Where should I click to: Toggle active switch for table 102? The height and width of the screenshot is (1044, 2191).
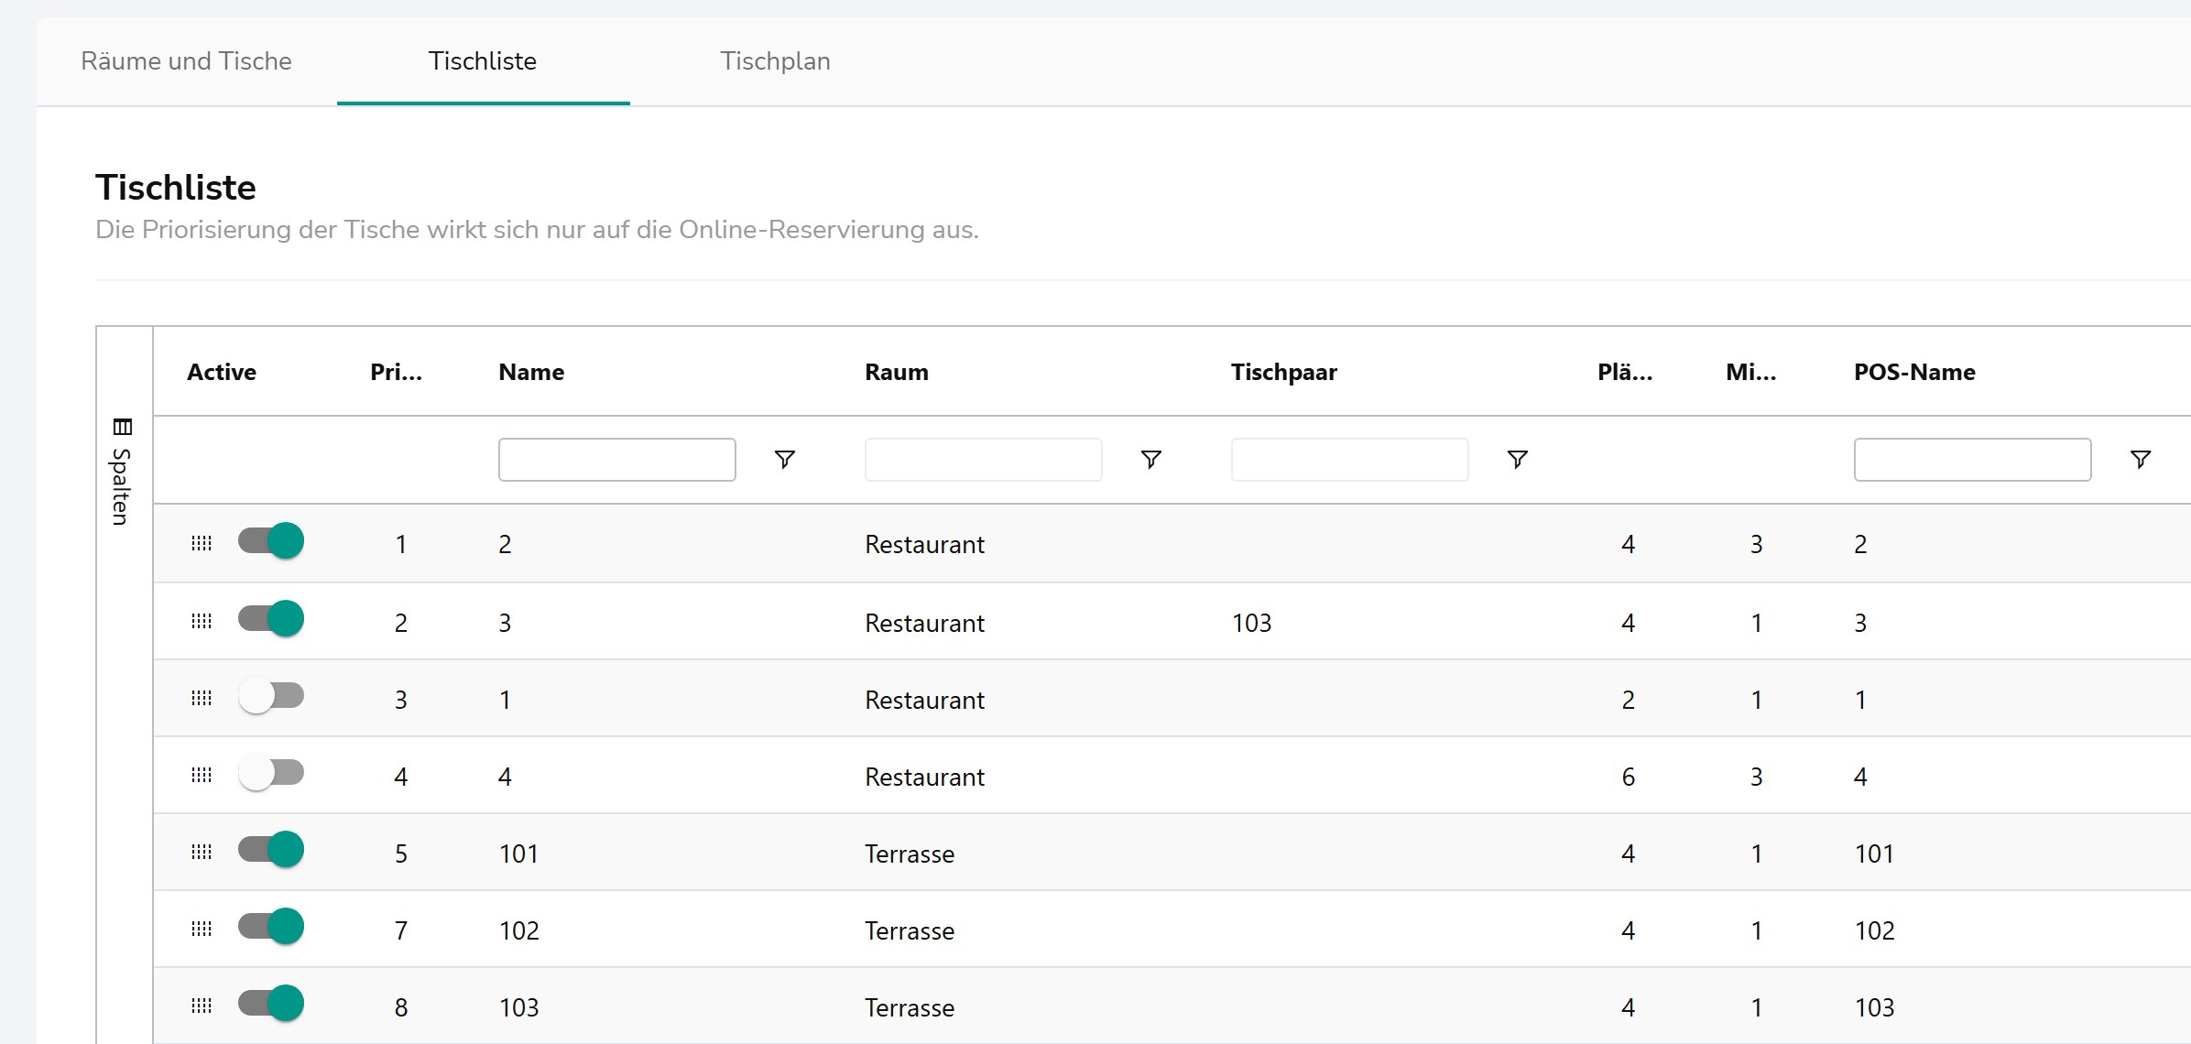[271, 926]
